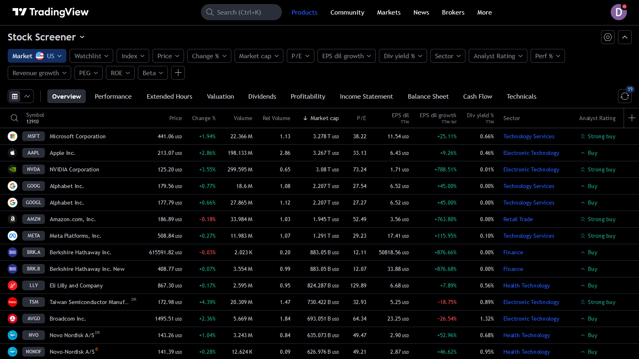
Task: Open the Markets menu
Action: click(x=389, y=12)
